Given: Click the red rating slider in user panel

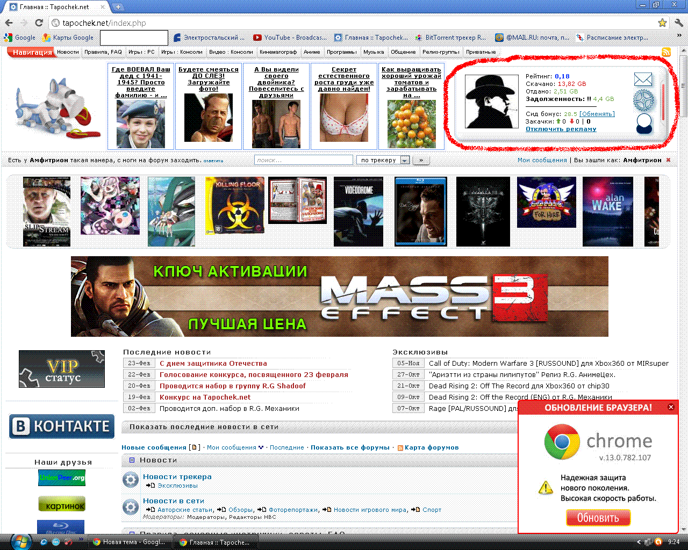Looking at the screenshot, I should coord(663,102).
